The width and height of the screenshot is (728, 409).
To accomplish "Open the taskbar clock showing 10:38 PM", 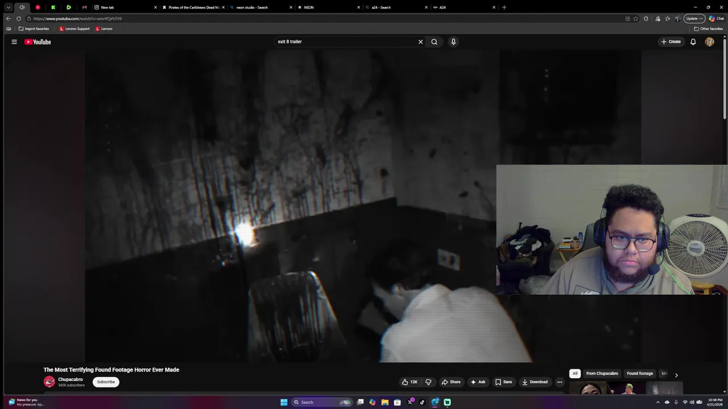I will click(x=714, y=402).
